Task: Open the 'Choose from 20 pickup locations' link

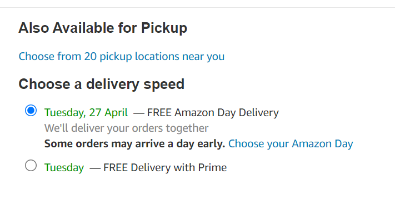Action: click(122, 57)
